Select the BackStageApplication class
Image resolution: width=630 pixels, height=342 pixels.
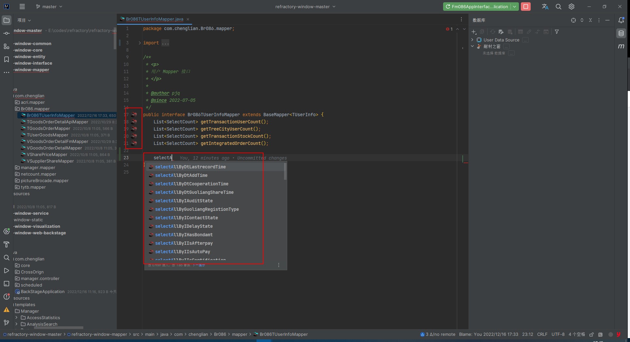click(x=42, y=291)
